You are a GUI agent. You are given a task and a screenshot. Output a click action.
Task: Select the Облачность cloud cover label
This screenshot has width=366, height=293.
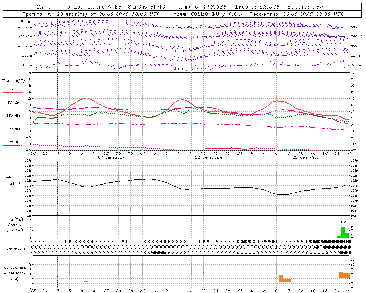15,248
